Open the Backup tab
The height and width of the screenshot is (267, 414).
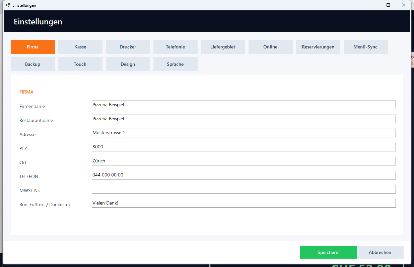coord(33,64)
